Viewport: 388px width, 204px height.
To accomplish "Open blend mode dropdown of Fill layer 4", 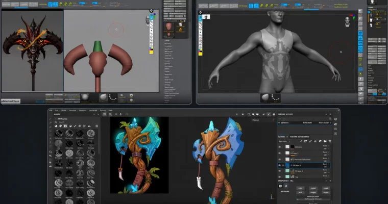I will point(326,170).
